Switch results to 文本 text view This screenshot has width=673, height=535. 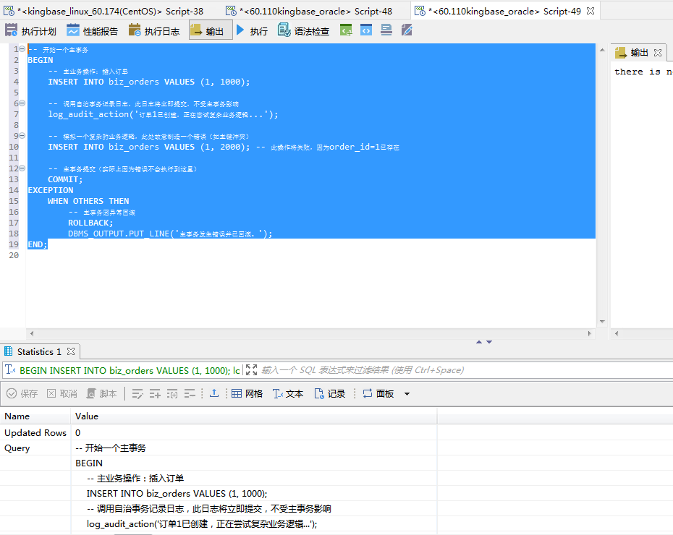(288, 393)
